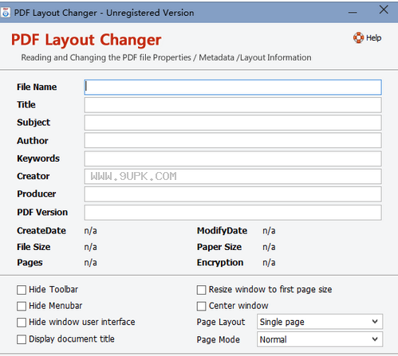Toggle the Hide Menubar checkbox

[x=22, y=306]
